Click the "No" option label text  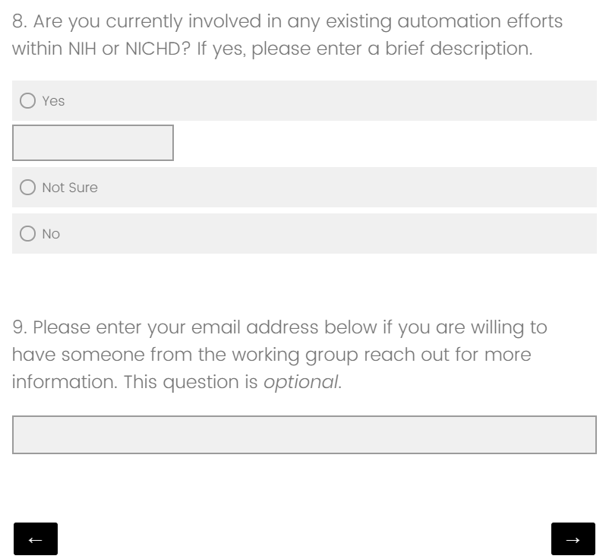(51, 234)
